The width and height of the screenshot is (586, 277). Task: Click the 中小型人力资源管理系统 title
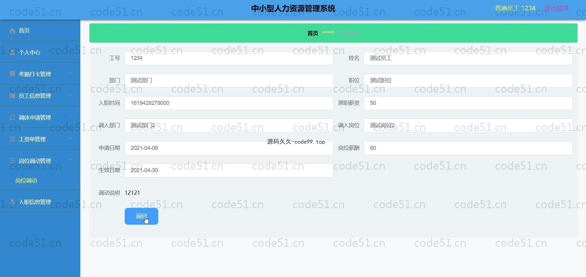293,9
